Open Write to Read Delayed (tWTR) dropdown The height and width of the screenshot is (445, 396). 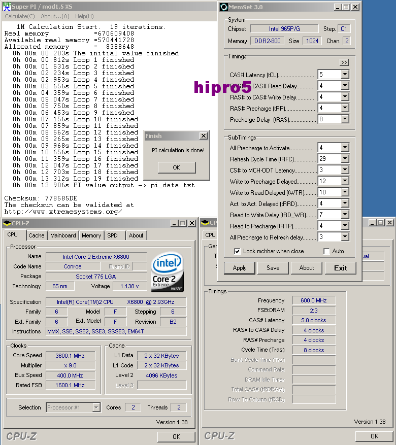click(345, 192)
